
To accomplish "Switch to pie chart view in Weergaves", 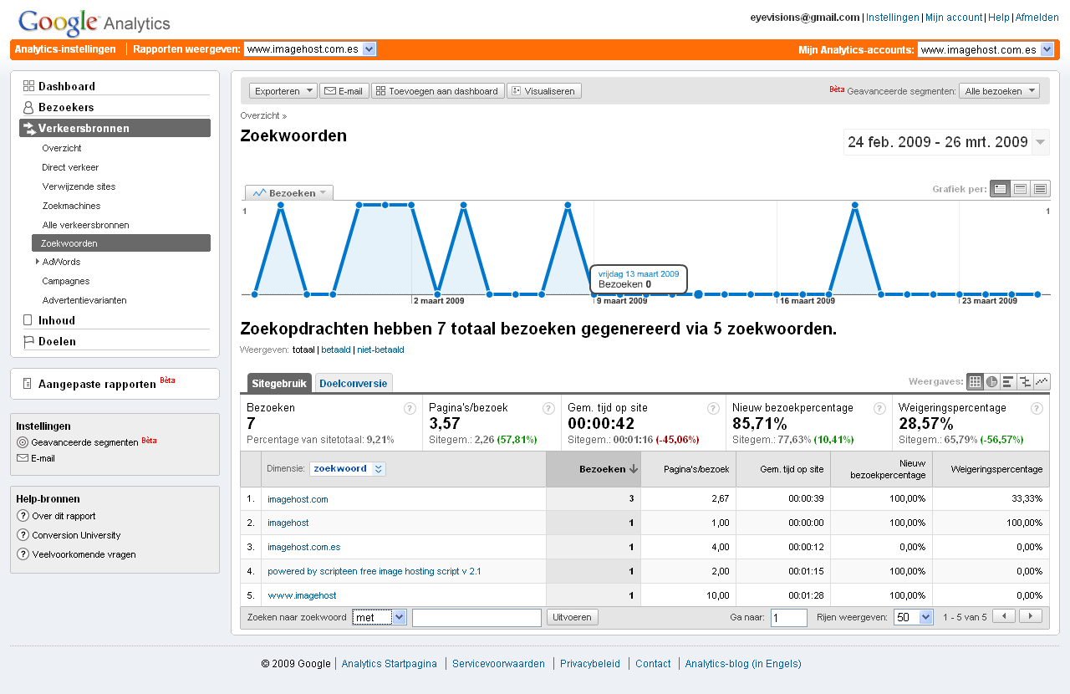I will (x=991, y=382).
